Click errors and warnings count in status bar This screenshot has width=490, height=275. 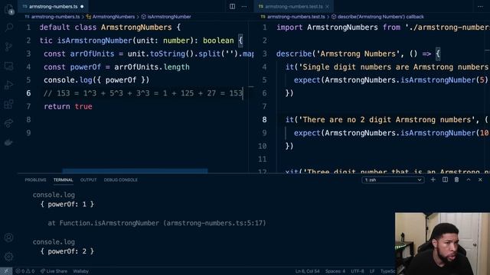[25, 271]
